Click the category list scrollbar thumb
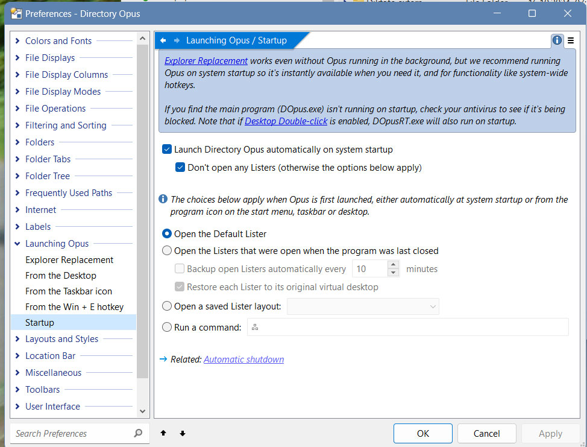The width and height of the screenshot is (587, 447). tap(143, 211)
